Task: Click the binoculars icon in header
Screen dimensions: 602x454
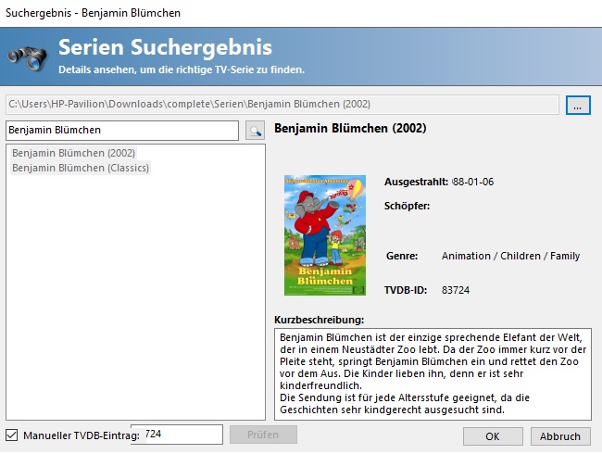Action: point(27,58)
